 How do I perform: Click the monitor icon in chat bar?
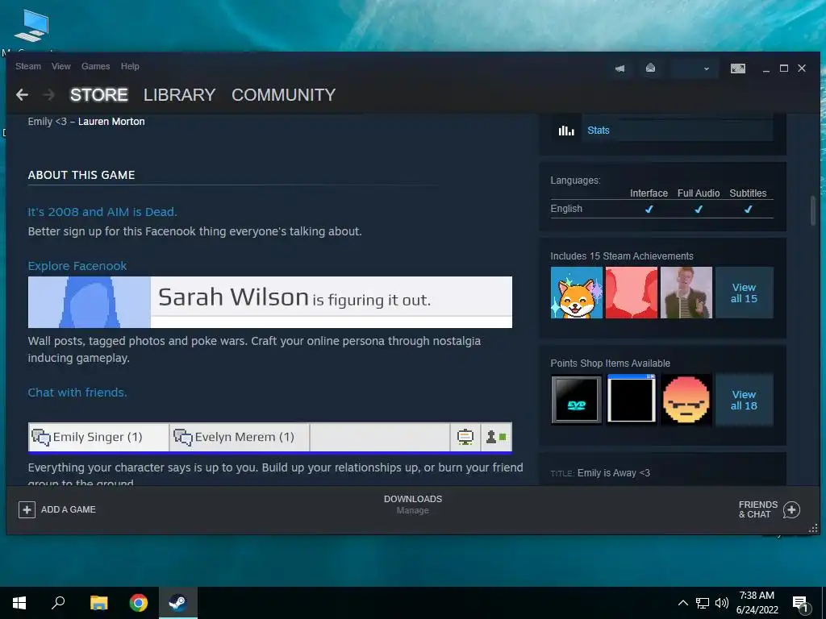point(465,437)
